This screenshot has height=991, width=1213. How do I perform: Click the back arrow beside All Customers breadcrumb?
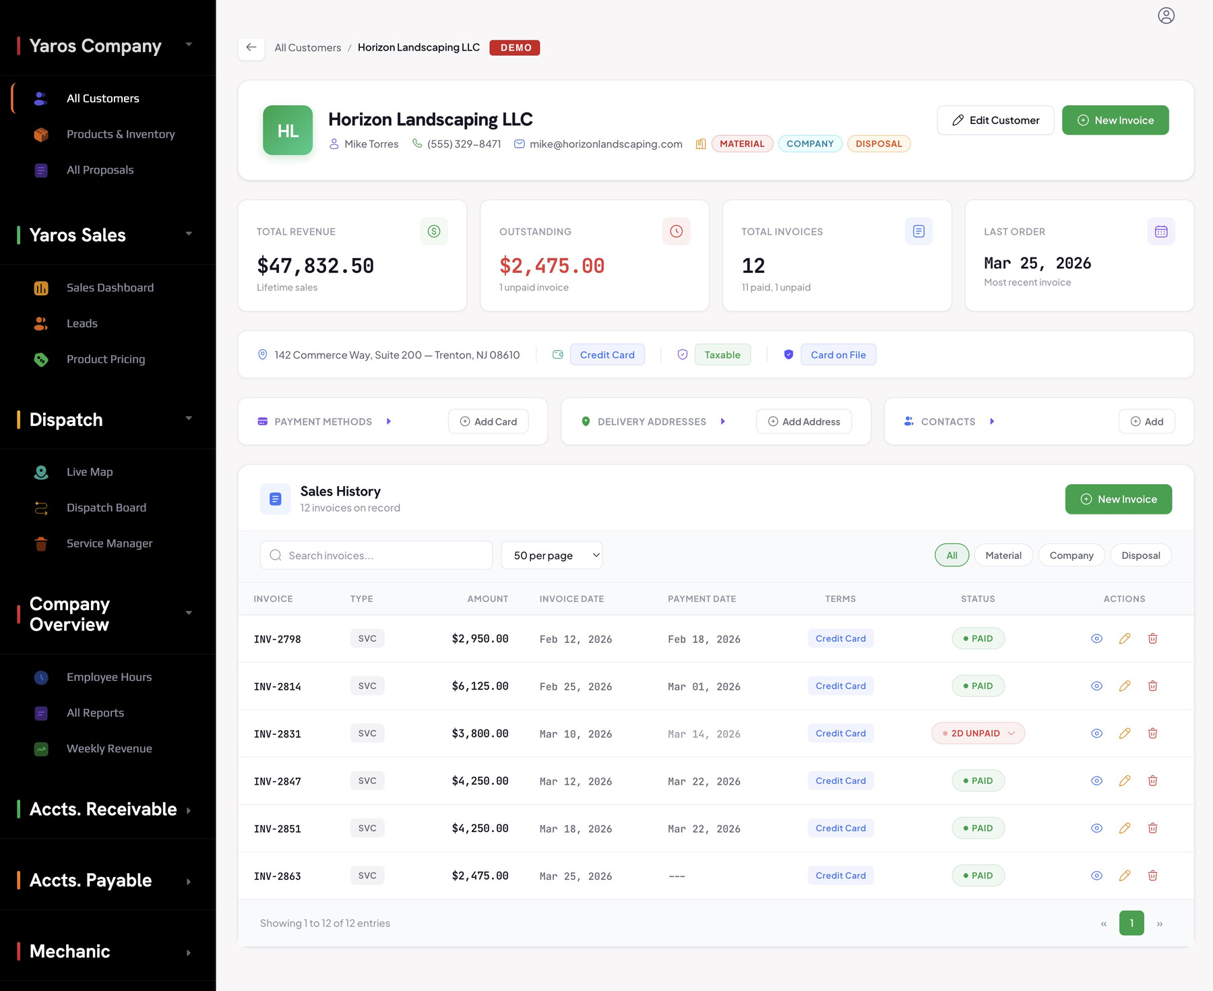pos(251,47)
